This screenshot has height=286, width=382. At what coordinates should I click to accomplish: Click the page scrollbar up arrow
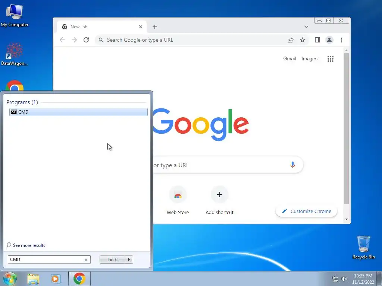346,50
